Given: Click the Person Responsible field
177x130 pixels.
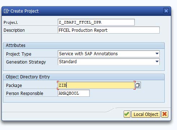Looking at the screenshot, I should [74, 93].
